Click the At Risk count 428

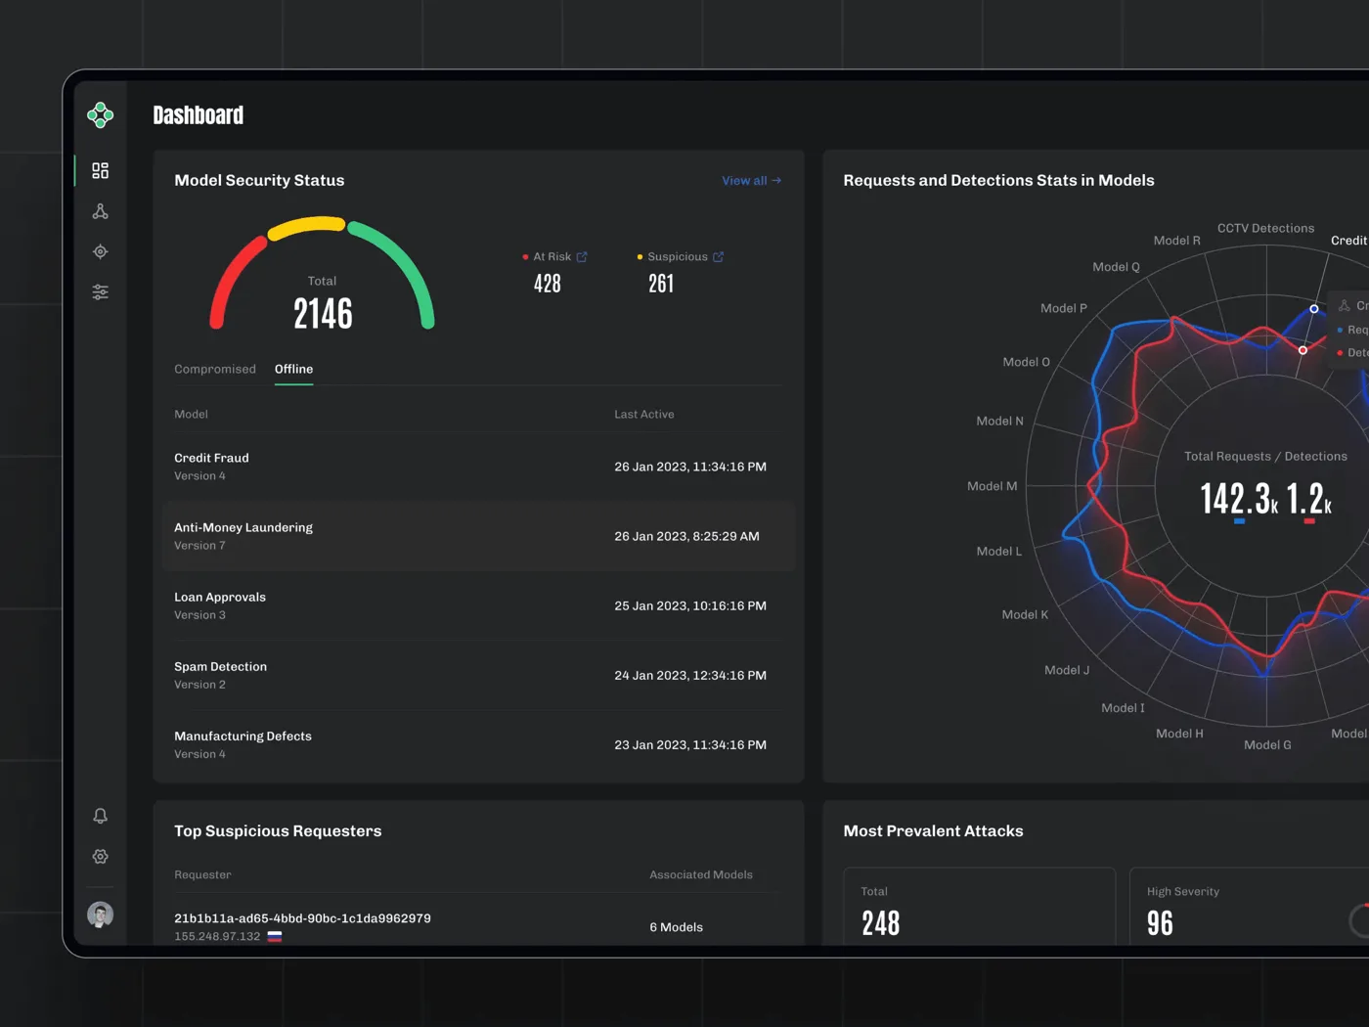coord(548,284)
